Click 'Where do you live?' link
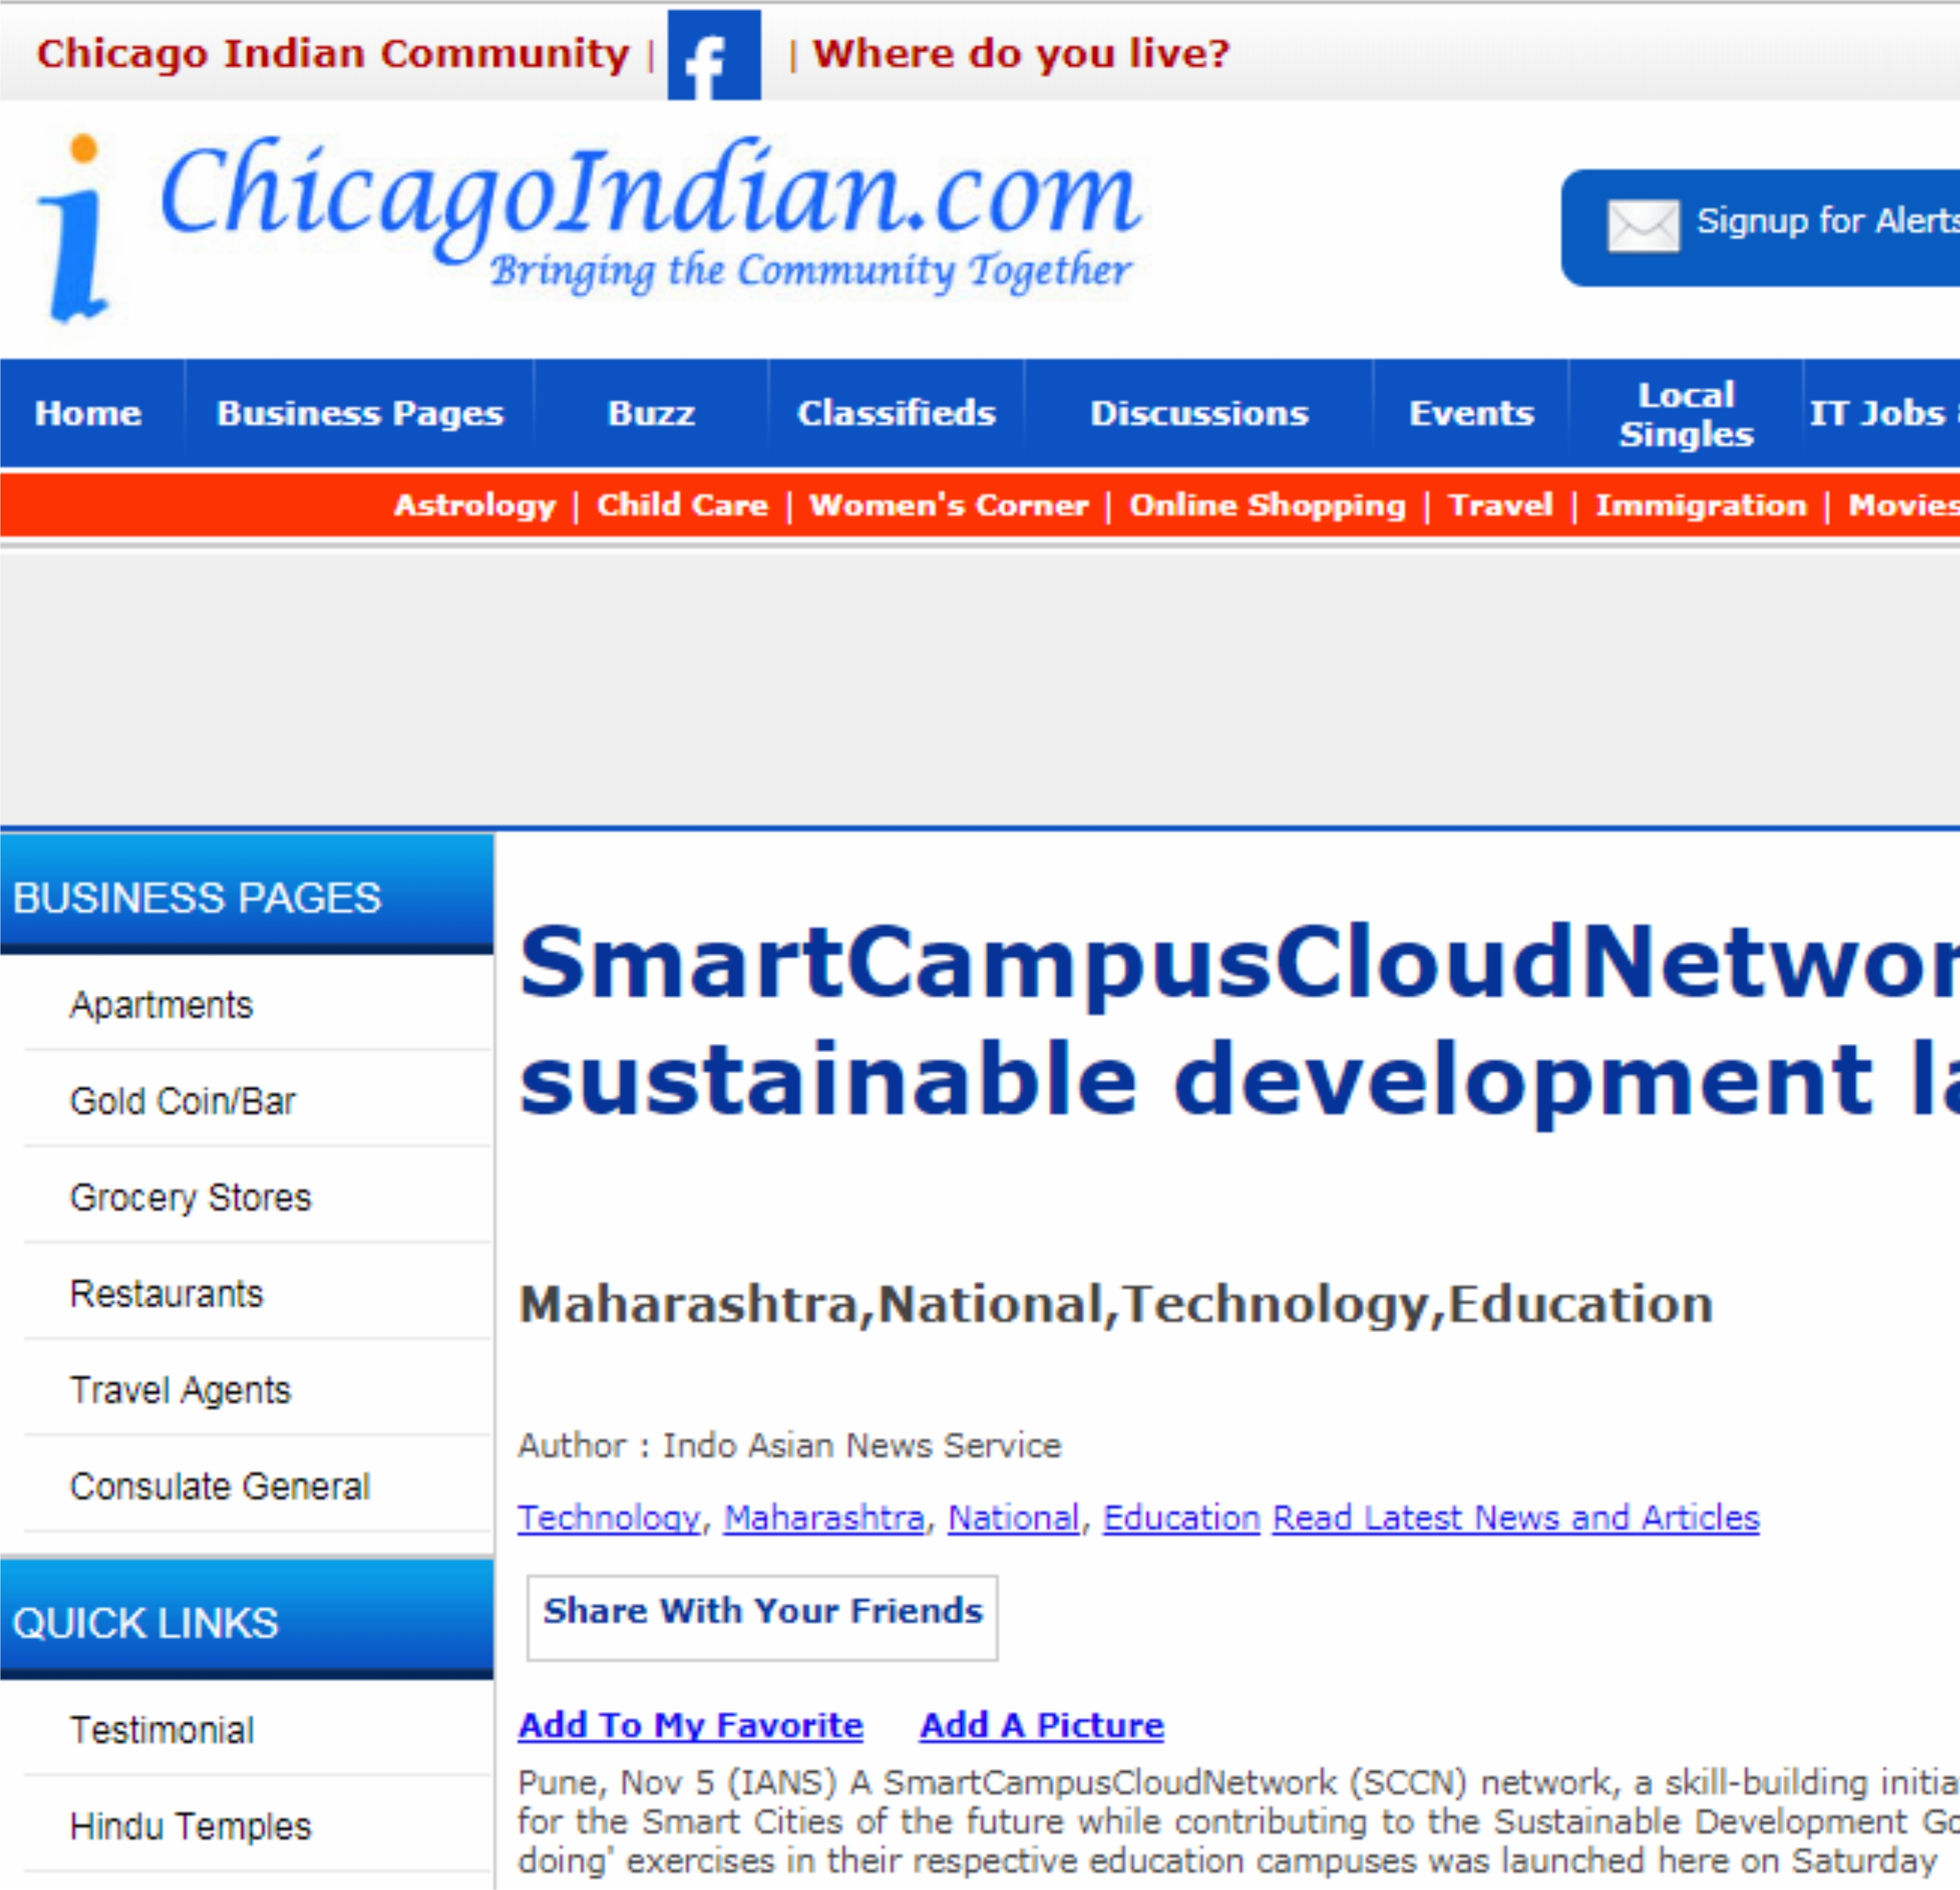The image size is (1960, 1890). pos(1020,53)
